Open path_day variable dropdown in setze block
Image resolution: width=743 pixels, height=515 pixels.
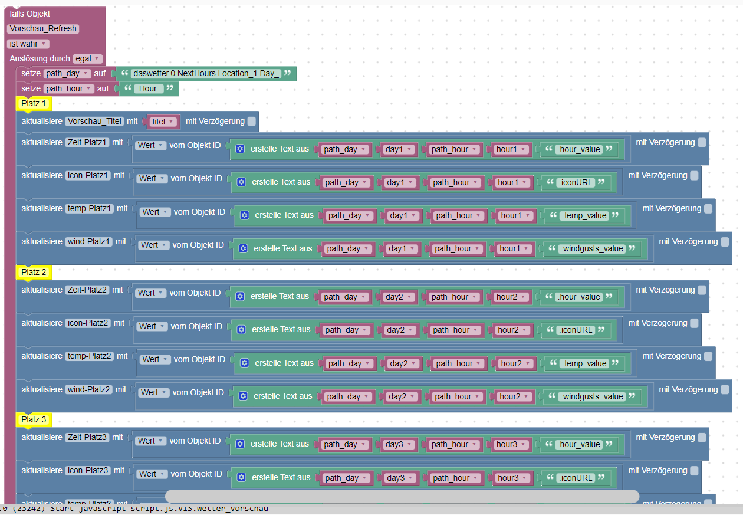[67, 74]
